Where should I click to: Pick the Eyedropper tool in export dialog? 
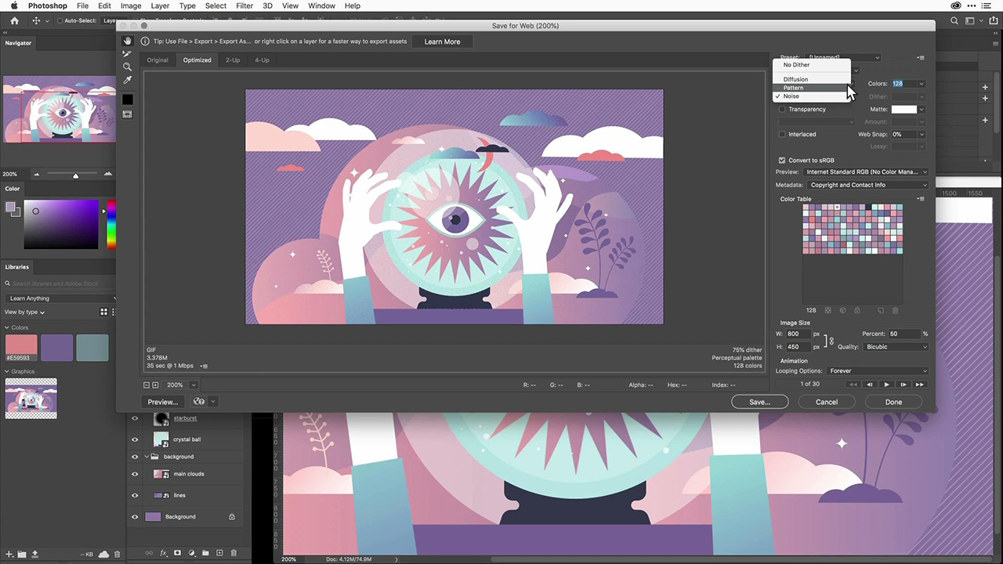coord(127,80)
